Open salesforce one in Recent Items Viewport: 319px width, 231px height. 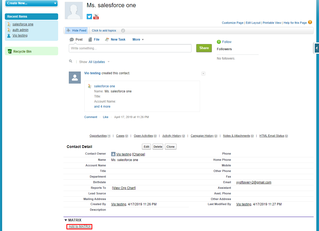(x=23, y=24)
